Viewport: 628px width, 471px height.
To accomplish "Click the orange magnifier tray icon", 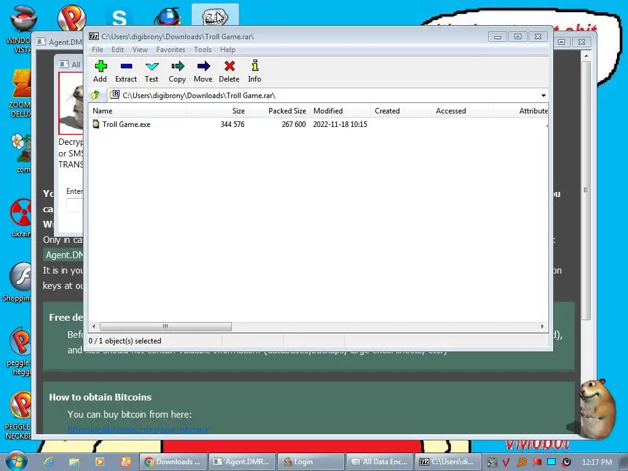I will point(521,462).
